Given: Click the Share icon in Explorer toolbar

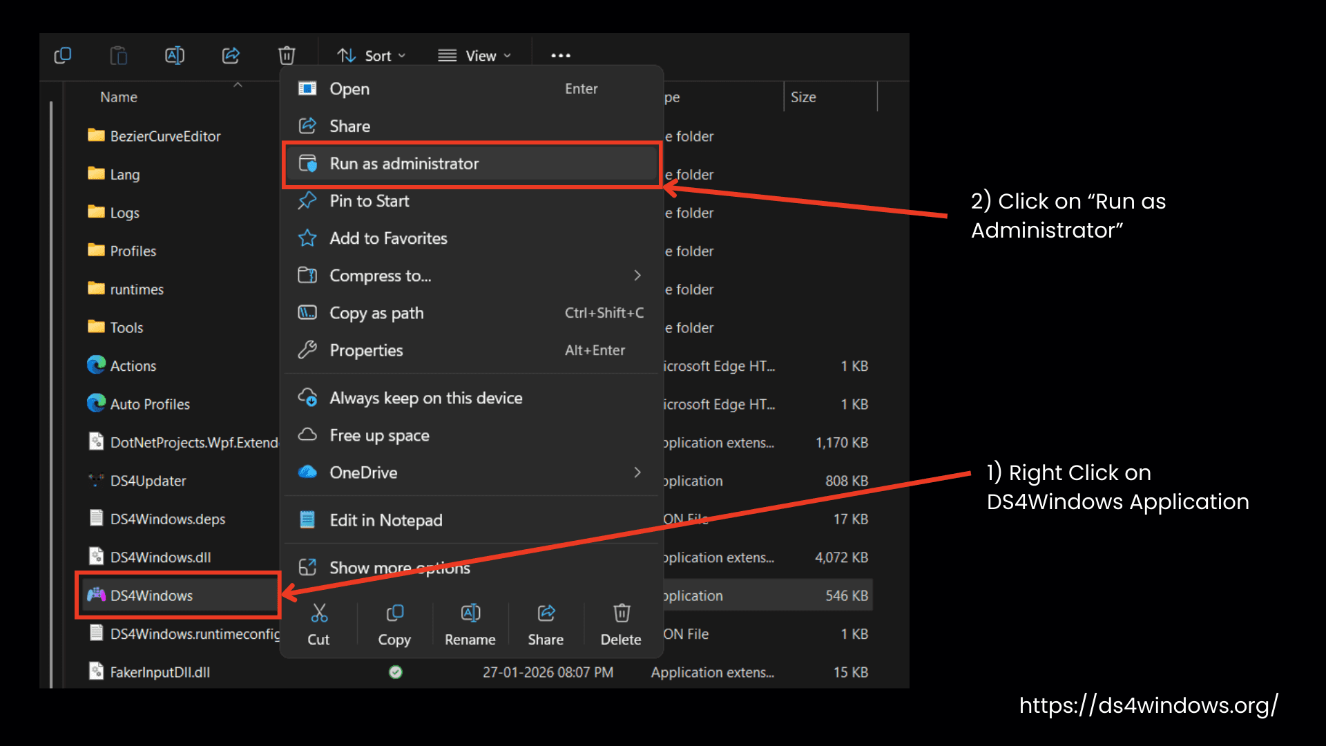Looking at the screenshot, I should (x=231, y=55).
